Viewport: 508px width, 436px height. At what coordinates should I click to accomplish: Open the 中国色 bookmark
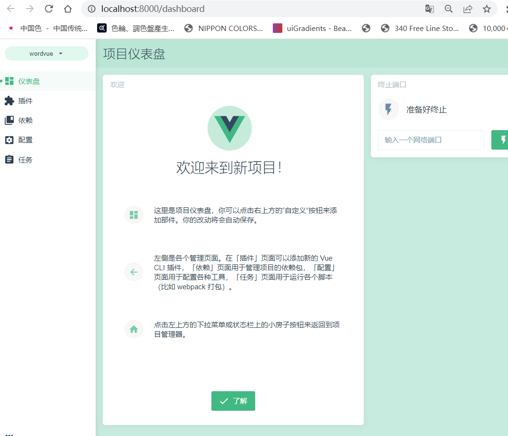(x=45, y=28)
